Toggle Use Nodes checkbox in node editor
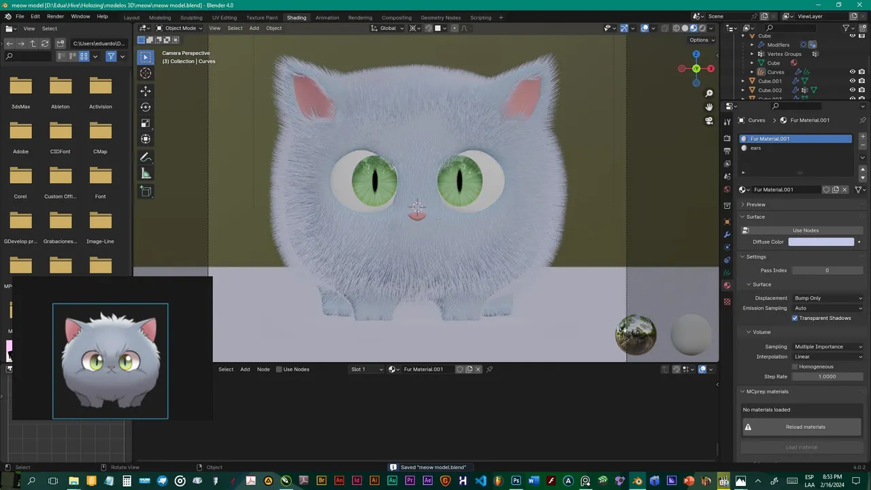Viewport: 871px width, 490px height. pos(279,370)
